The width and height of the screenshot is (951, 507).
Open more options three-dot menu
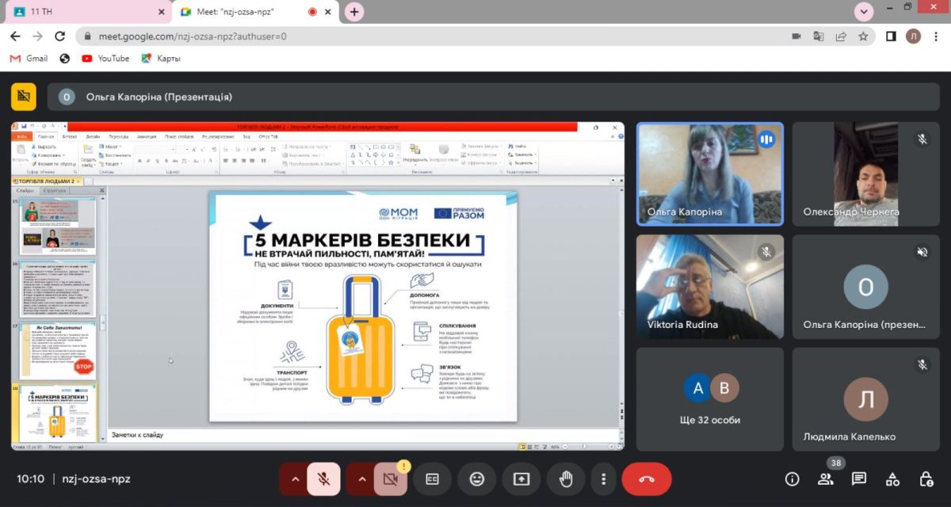point(604,479)
